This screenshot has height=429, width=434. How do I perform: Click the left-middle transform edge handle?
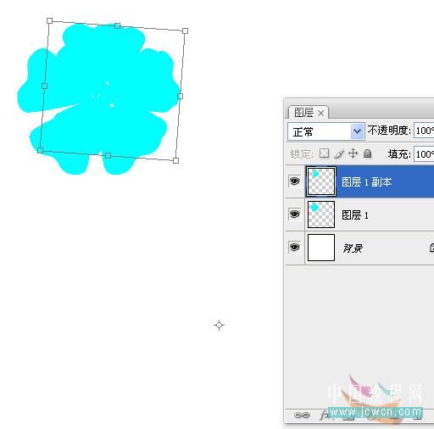44,86
